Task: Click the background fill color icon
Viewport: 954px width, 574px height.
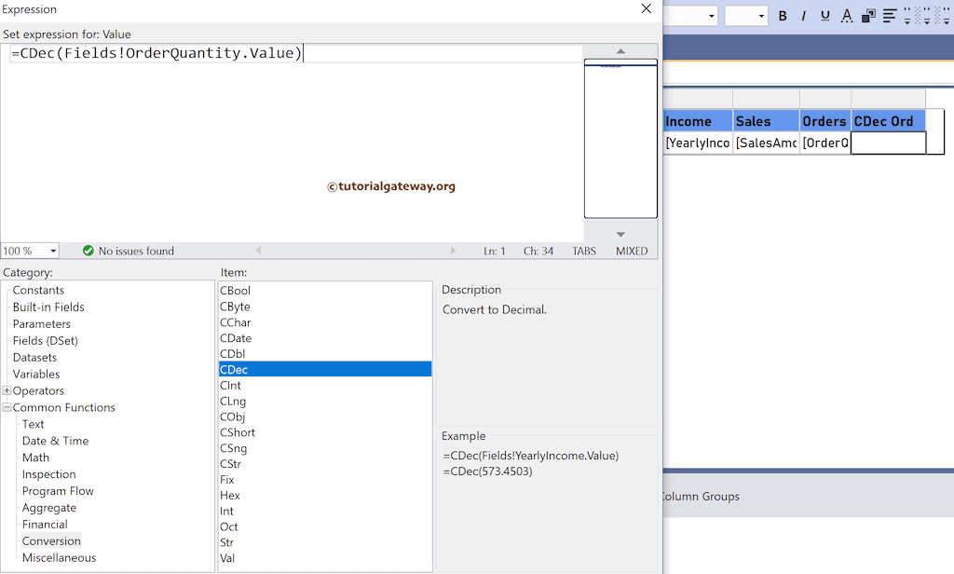Action: pyautogui.click(x=867, y=16)
